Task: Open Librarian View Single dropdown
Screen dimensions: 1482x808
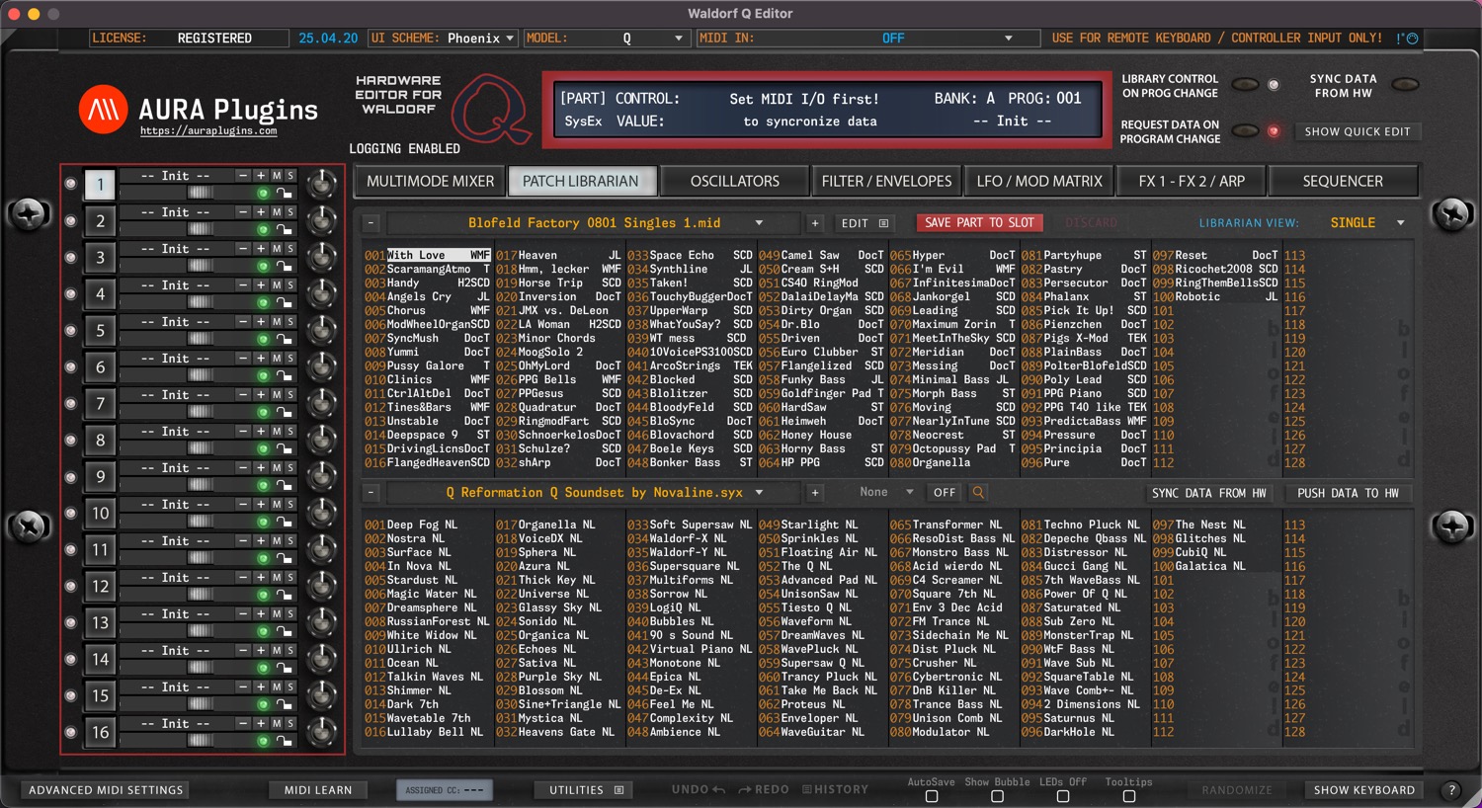Action: 1365,223
